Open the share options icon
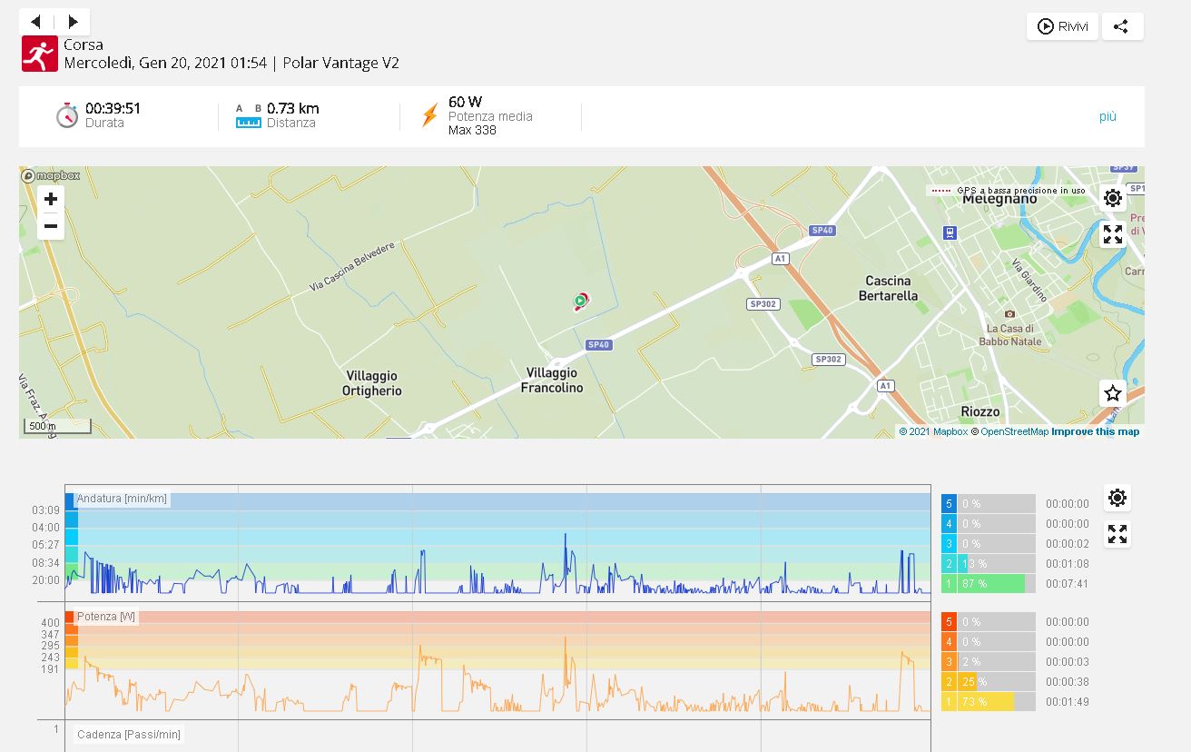Viewport: 1191px width, 752px height. (1122, 26)
